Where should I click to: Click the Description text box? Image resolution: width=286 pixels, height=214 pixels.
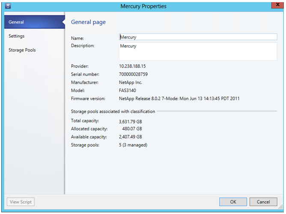198,52
